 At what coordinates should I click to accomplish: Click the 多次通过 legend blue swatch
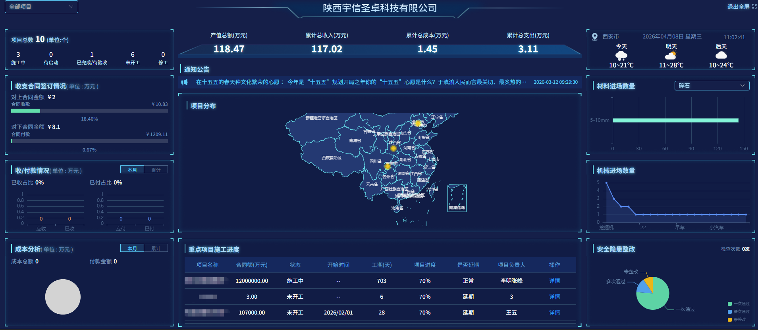coord(729,312)
